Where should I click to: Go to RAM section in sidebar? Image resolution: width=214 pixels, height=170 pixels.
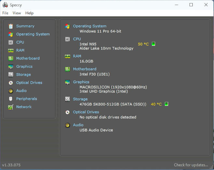coord(20,50)
